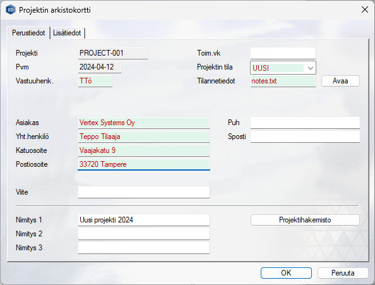Click the Projektin arkistokortti window title
The image size is (375, 285).
coord(55,10)
